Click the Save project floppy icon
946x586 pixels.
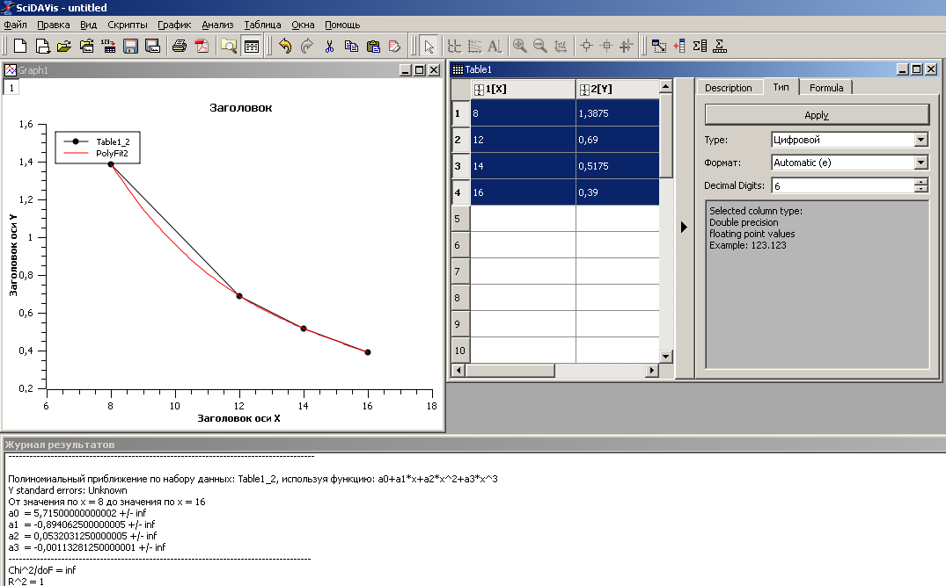click(x=130, y=46)
